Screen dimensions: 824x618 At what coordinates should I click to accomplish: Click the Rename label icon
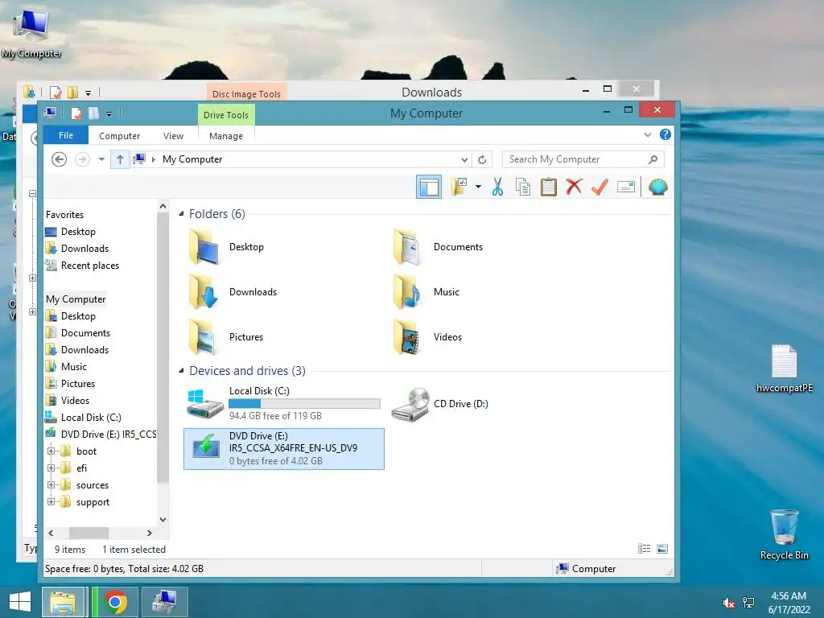click(626, 187)
